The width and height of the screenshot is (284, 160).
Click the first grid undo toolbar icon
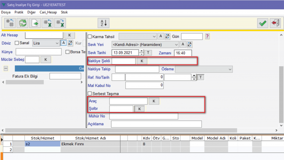pos(10,23)
